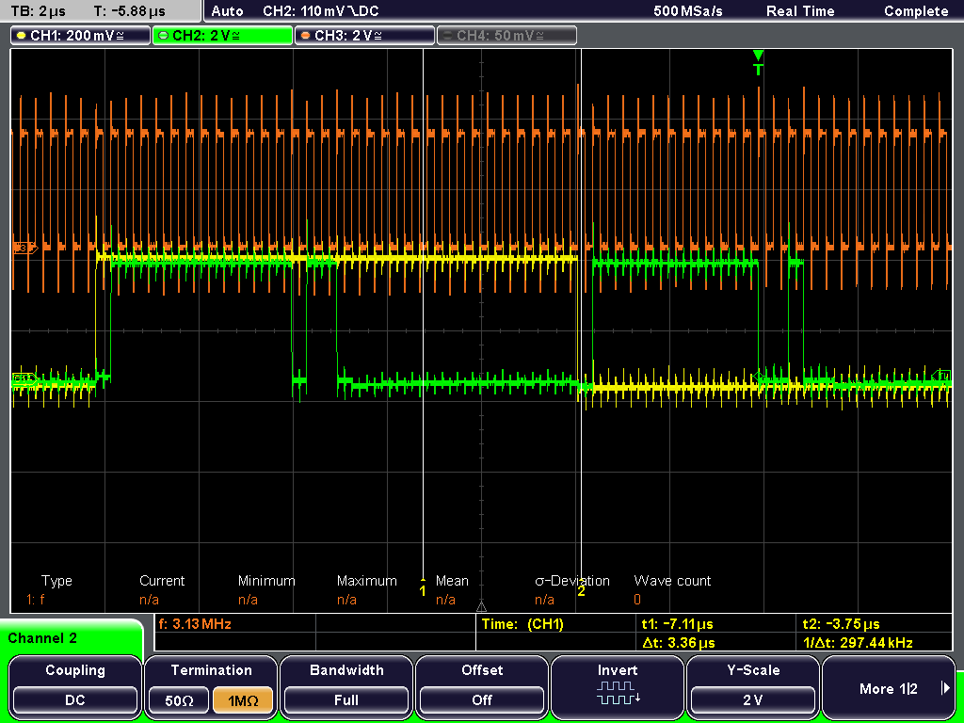Select the cursor 1 marker label
The height and width of the screenshot is (723, 964).
coord(423,591)
